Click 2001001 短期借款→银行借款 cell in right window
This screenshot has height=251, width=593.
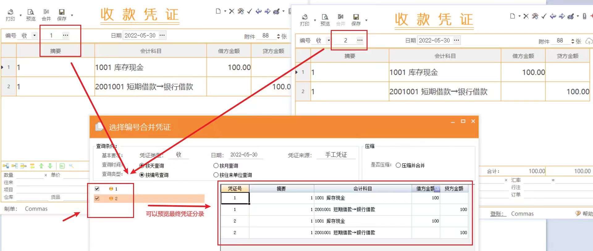[445, 91]
